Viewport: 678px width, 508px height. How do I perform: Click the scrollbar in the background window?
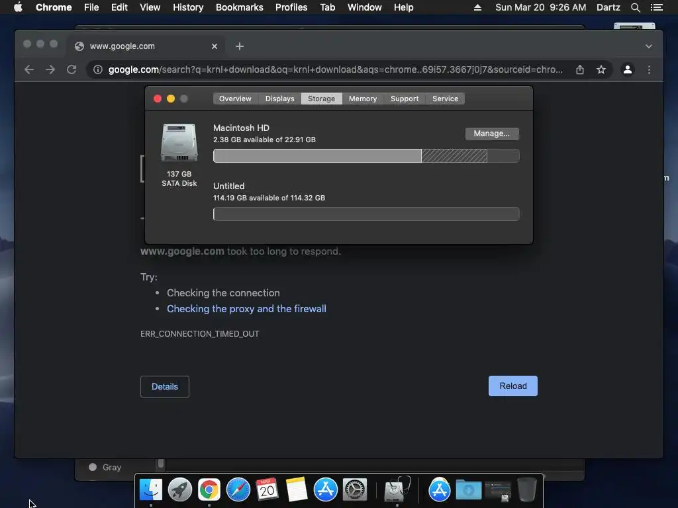pyautogui.click(x=160, y=464)
